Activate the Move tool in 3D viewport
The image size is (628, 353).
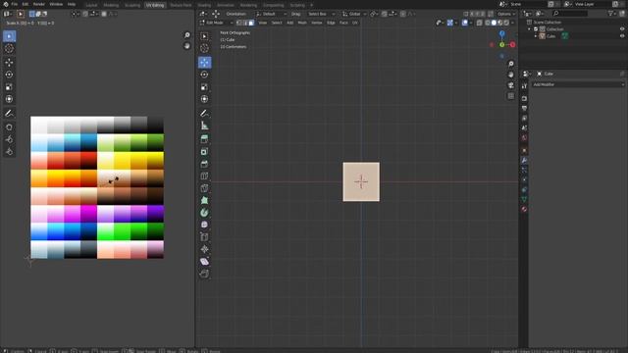coord(204,63)
